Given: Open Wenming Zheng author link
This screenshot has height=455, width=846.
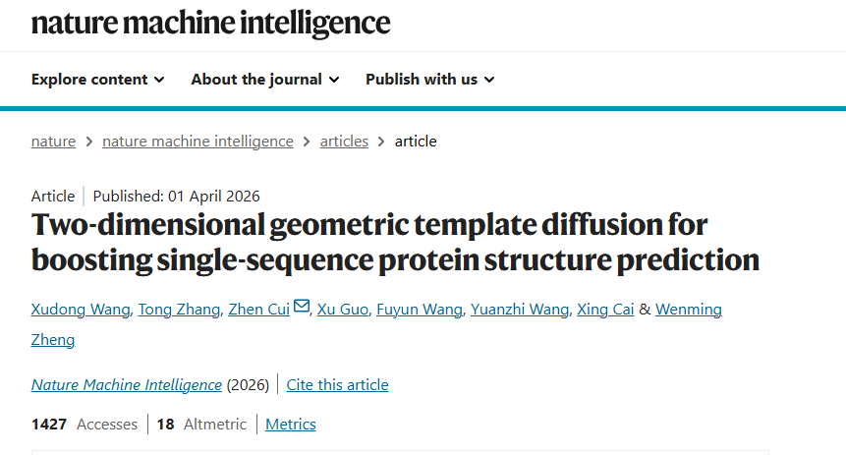Looking at the screenshot, I should 688,310.
